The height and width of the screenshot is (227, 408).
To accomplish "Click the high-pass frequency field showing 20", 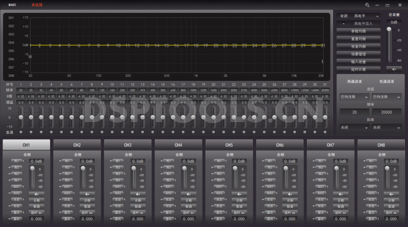I will pos(354,112).
